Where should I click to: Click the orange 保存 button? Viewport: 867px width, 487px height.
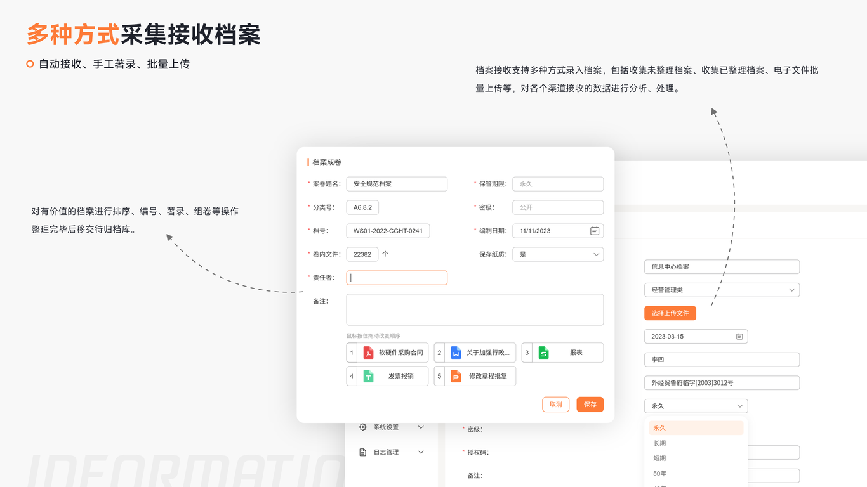coord(590,405)
